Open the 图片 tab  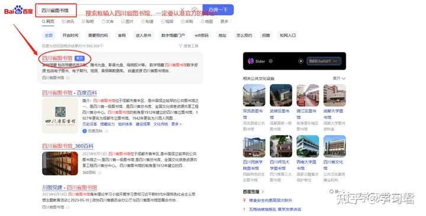pos(127,21)
